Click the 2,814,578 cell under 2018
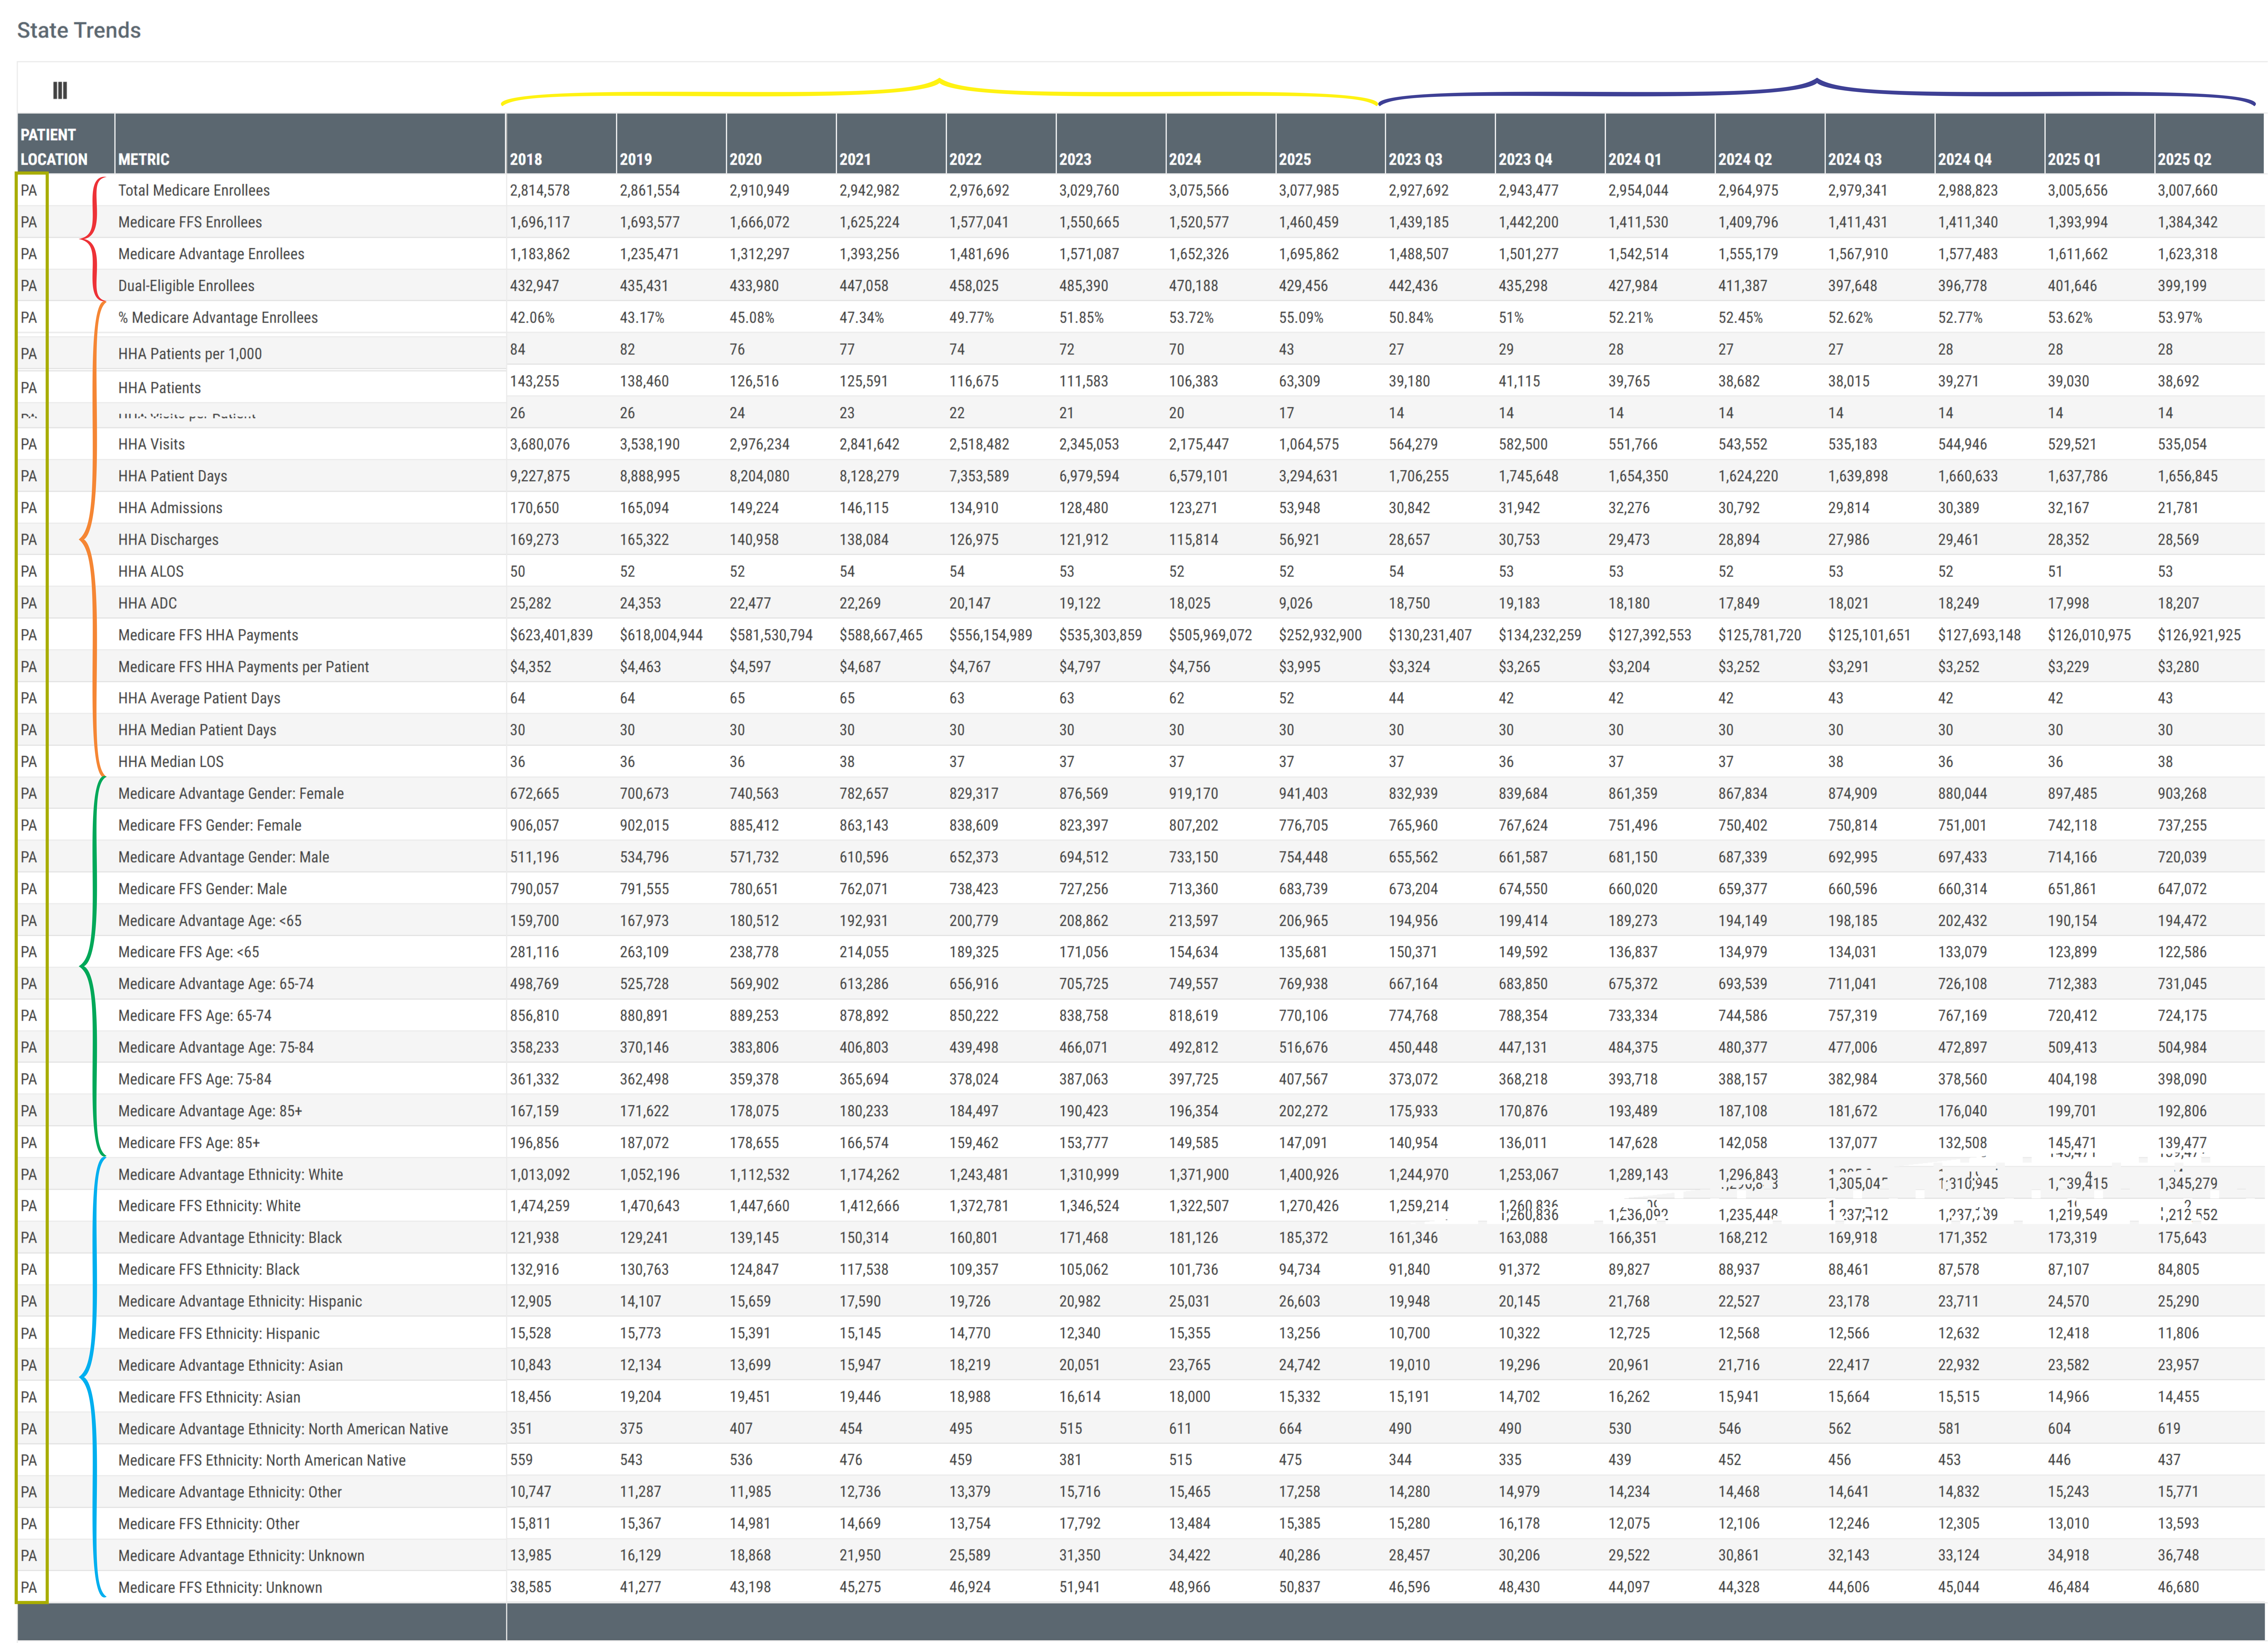 point(540,190)
